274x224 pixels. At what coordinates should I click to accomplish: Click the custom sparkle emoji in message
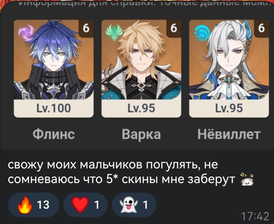tap(247, 179)
